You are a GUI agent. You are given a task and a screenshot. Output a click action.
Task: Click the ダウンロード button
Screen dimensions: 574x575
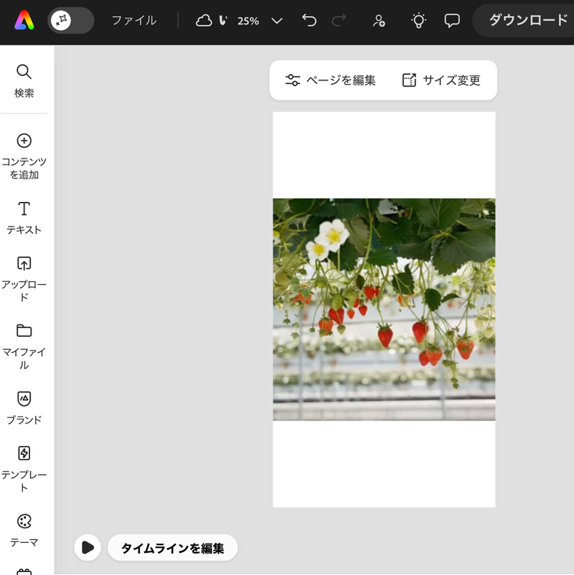527,21
